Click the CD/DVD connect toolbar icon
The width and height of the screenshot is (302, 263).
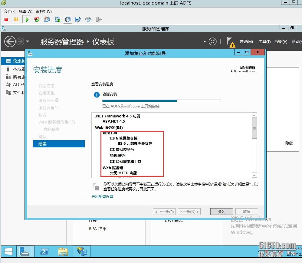[x=88, y=19]
